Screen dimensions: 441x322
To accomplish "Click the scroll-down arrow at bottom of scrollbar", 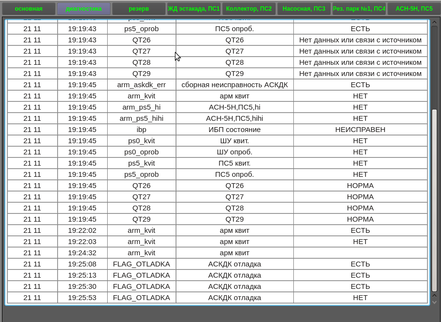I will 434,302.
